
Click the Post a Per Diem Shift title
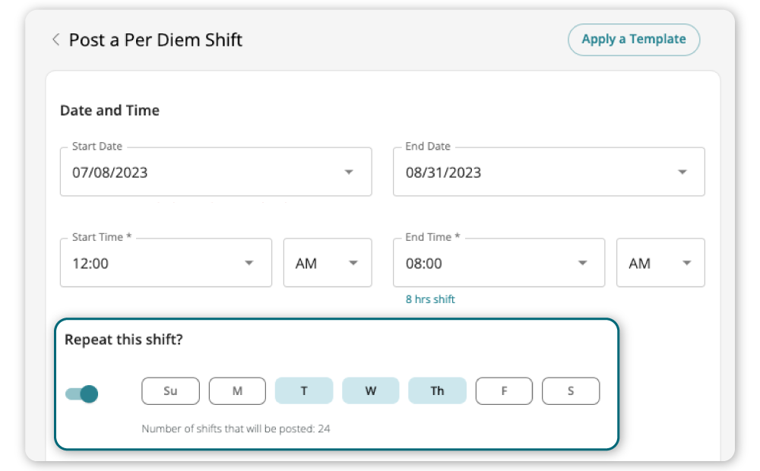coord(155,40)
